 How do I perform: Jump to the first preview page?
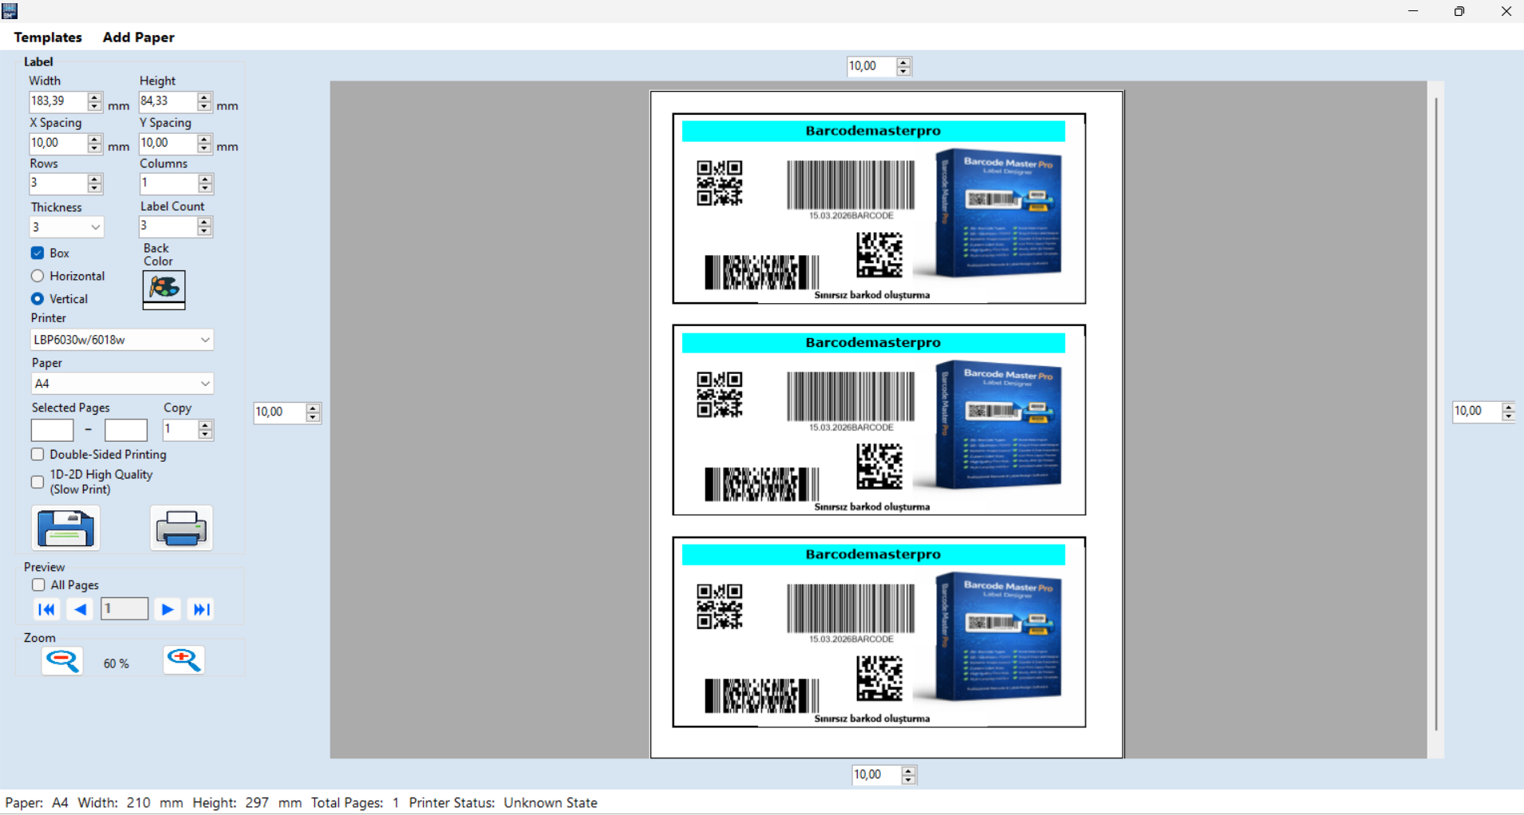46,609
